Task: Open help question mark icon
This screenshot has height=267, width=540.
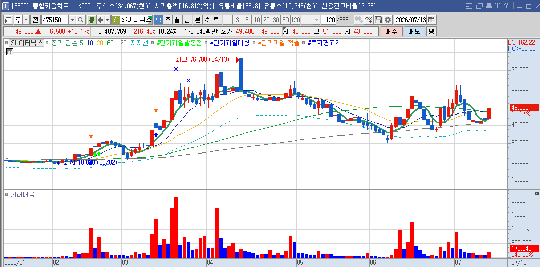Action: pos(506,6)
